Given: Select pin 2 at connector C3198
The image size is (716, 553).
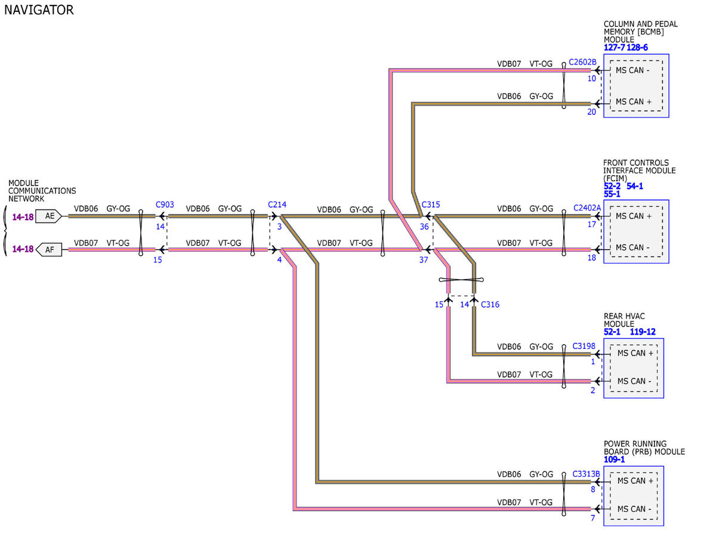Looking at the screenshot, I should (x=593, y=391).
